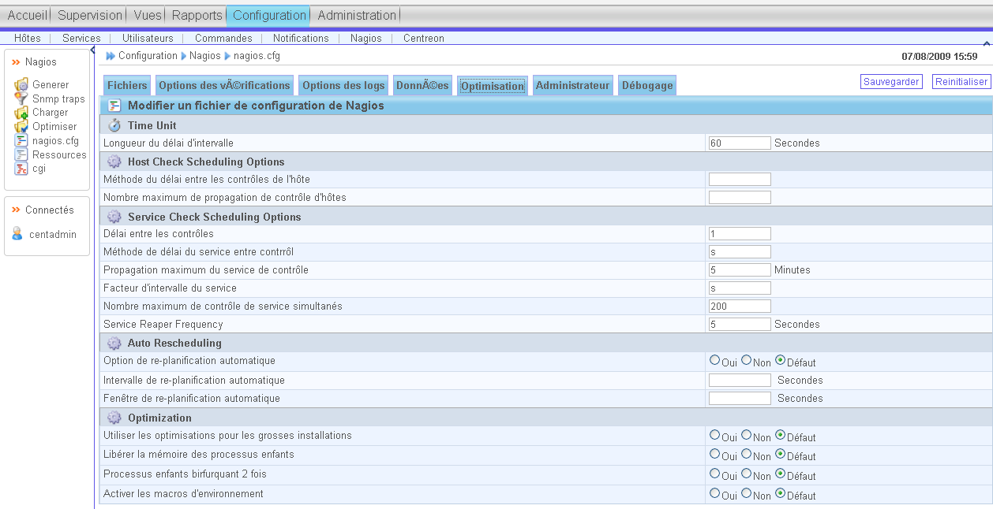Collapse the Nagios sidebar panel arrows
The width and height of the screenshot is (993, 509).
click(16, 62)
